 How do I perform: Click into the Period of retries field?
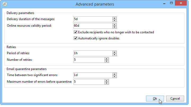[93, 53]
